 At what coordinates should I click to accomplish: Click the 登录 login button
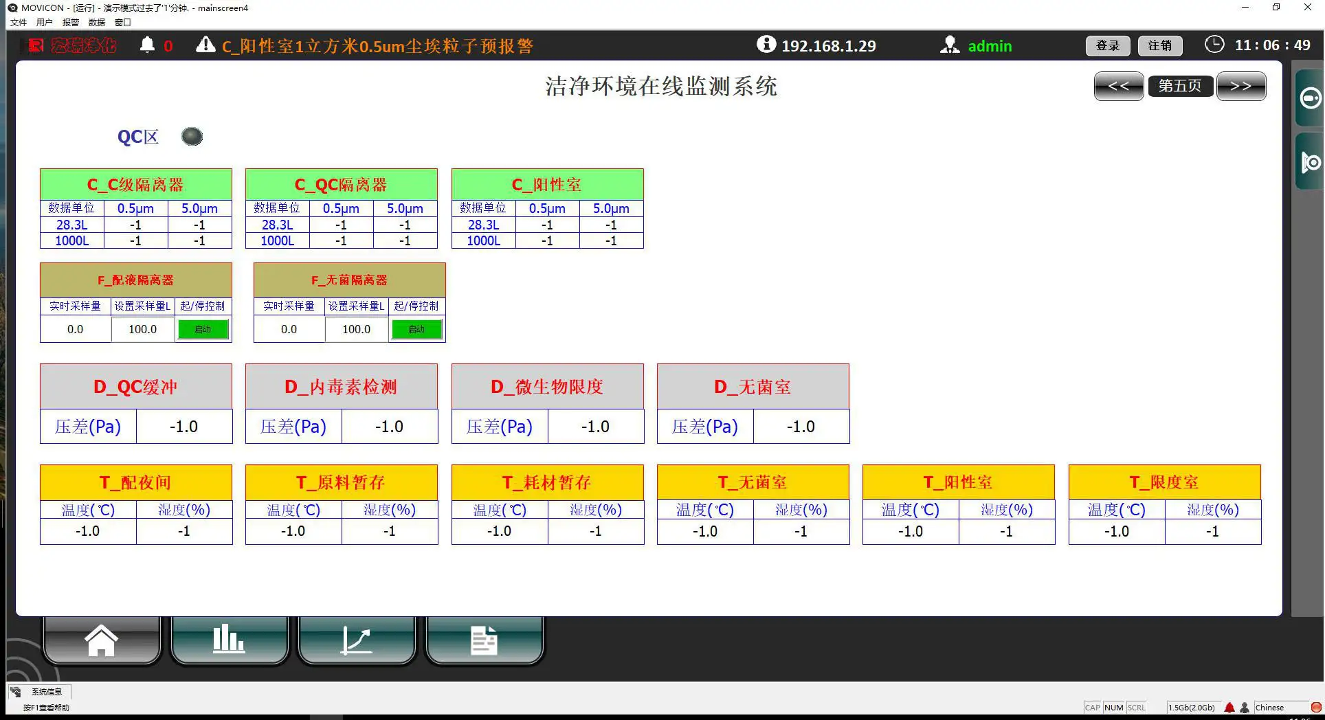(x=1108, y=45)
